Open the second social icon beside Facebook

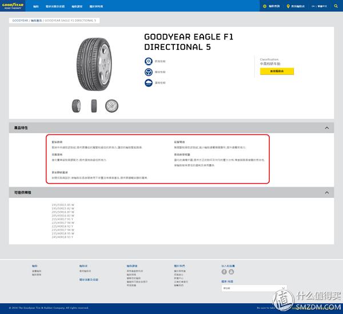(x=231, y=272)
